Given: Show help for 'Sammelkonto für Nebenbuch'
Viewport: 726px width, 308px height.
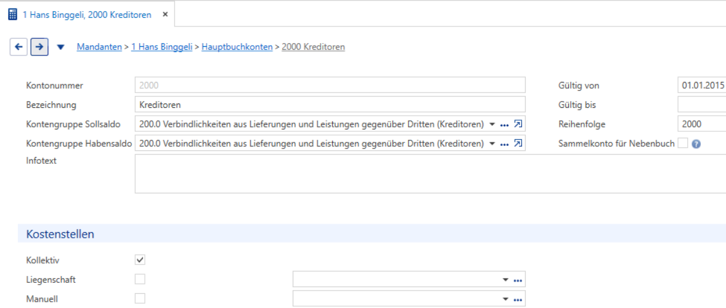Looking at the screenshot, I should pos(696,144).
